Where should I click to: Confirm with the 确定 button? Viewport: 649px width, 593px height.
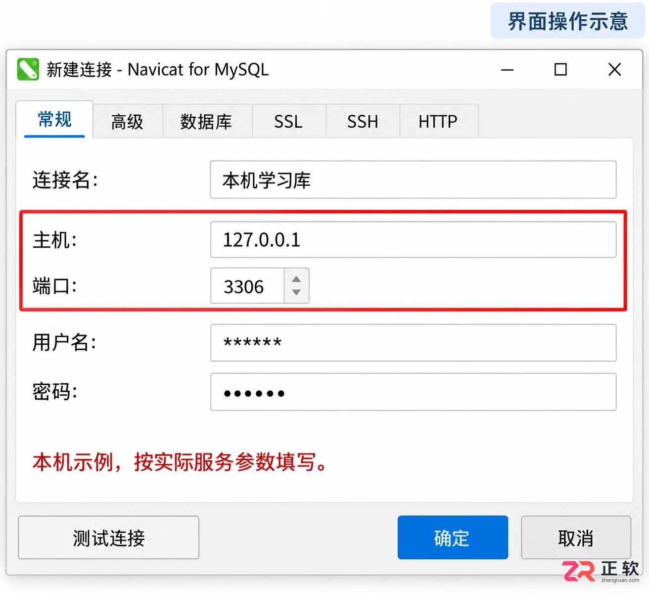(x=453, y=538)
